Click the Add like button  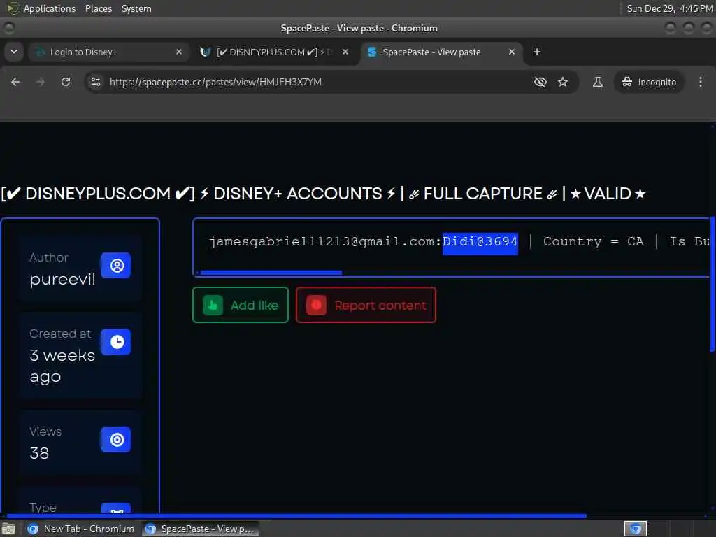pos(241,305)
